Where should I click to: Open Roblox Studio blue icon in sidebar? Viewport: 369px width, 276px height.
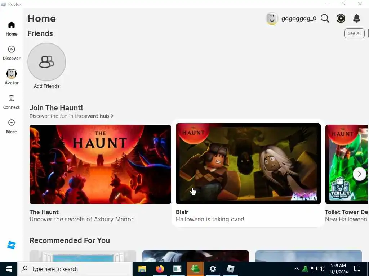pos(12,245)
